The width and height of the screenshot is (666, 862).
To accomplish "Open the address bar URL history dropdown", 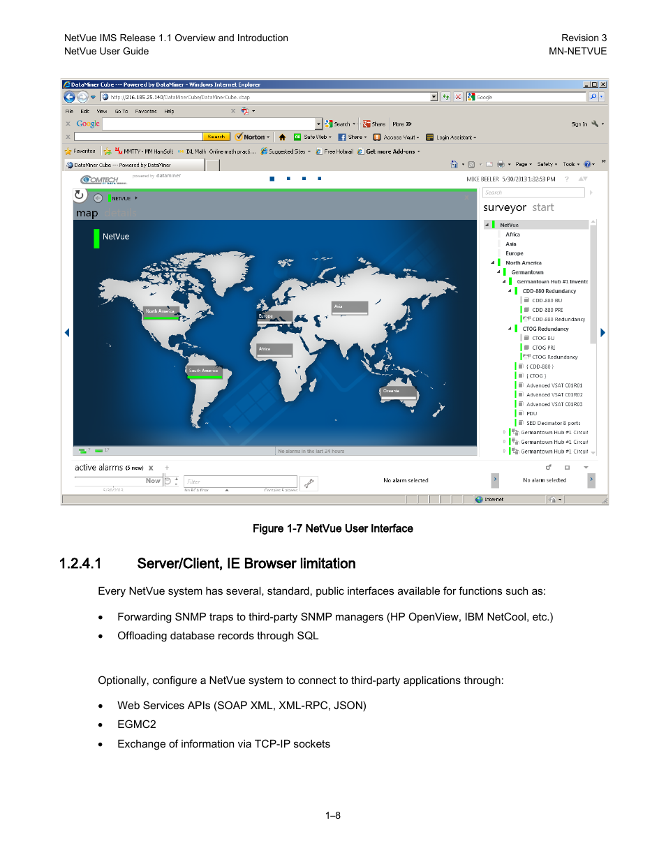I will pyautogui.click(x=434, y=97).
